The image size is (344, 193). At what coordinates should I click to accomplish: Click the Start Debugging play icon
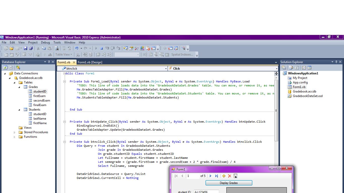[96, 48]
